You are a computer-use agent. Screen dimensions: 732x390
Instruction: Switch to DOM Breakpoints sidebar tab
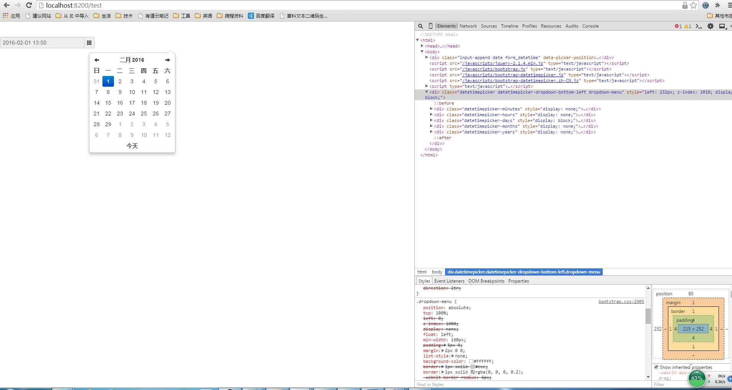[486, 281]
